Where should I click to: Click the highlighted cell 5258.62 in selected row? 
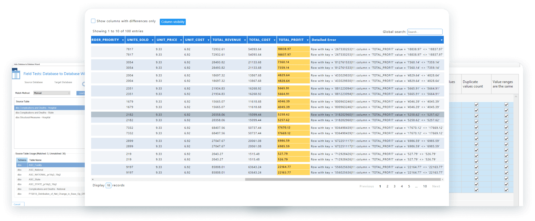coord(293,115)
